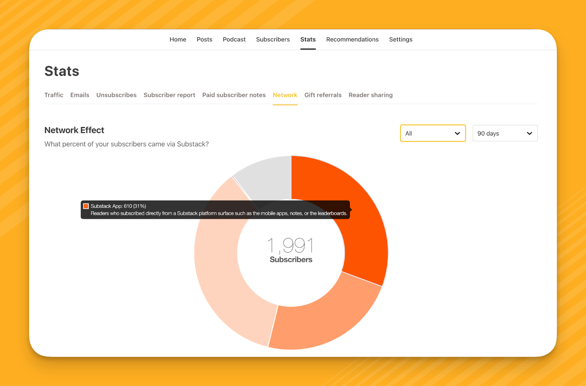Select the Network sub-tab
586x386 pixels.
click(285, 95)
